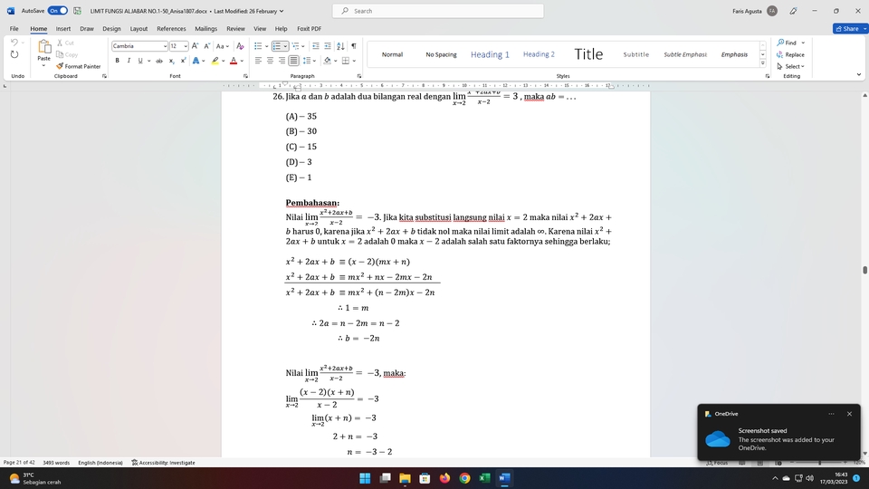Open the Font dialog launcher
Image resolution: width=869 pixels, height=489 pixels.
[245, 76]
